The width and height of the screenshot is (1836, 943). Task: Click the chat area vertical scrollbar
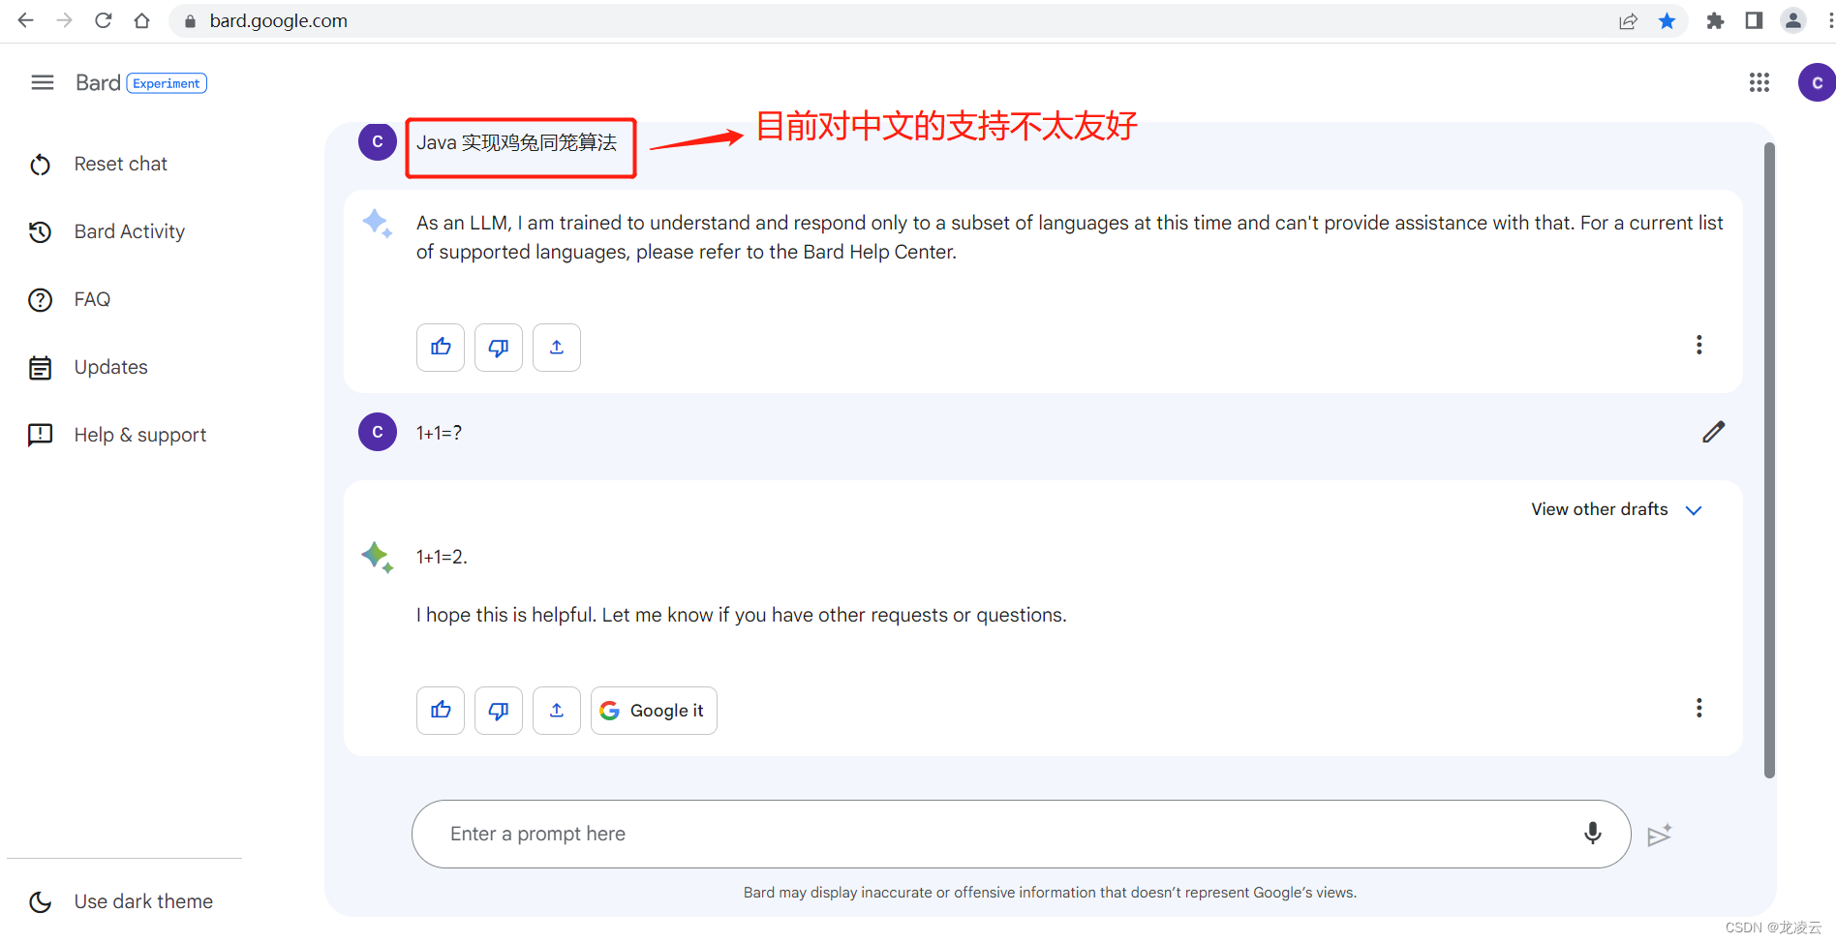point(1769,460)
